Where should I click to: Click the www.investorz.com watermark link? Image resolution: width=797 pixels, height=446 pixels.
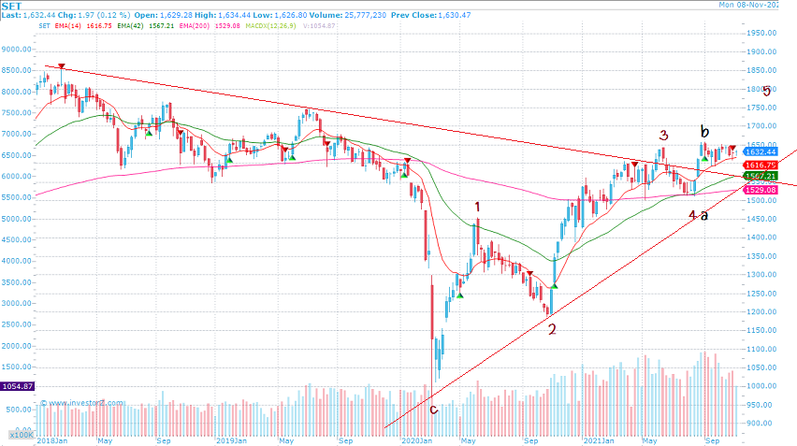click(84, 403)
